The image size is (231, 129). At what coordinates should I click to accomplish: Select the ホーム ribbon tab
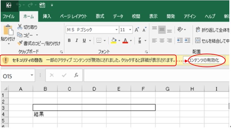pyautogui.click(x=29, y=16)
